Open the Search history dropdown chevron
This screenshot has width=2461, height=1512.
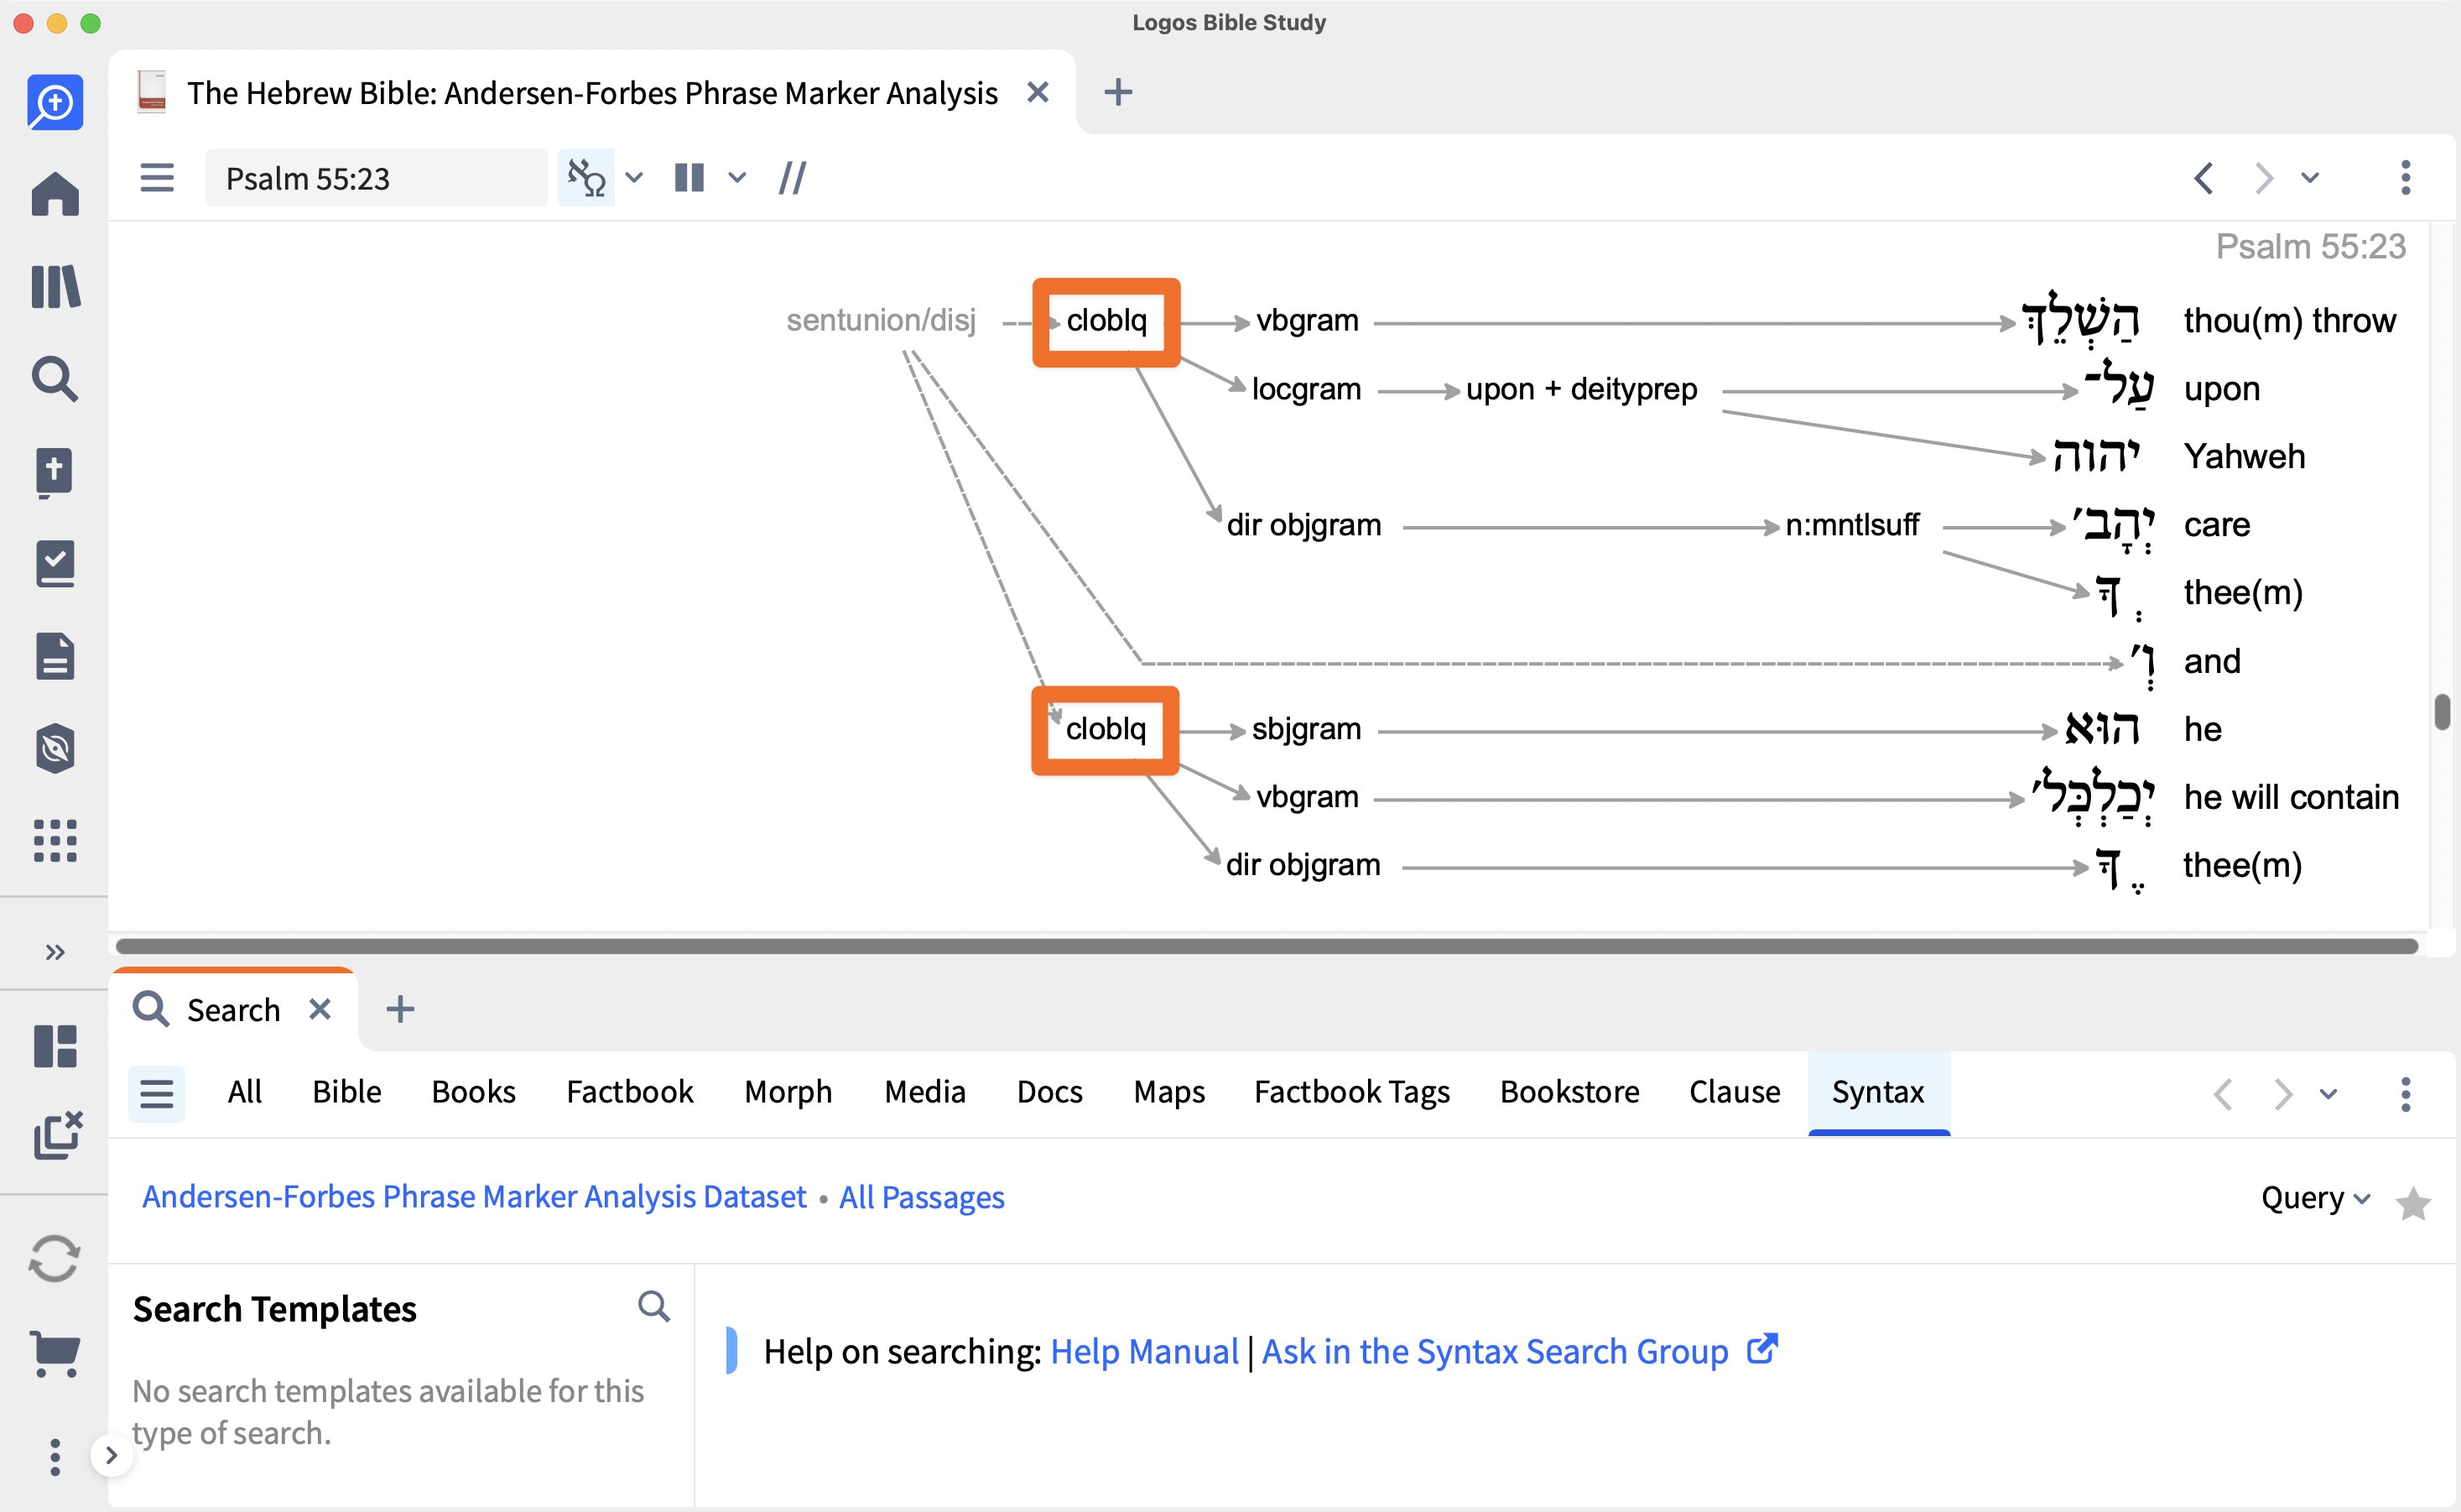click(x=2328, y=1094)
